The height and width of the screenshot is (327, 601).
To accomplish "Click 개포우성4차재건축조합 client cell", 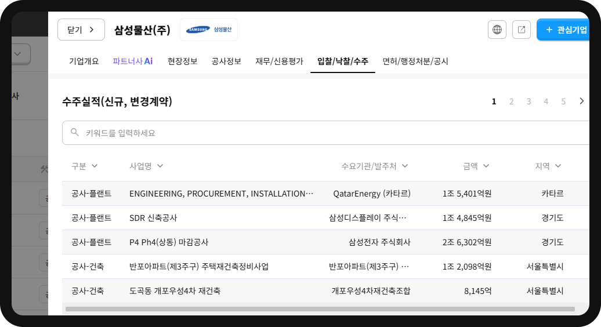I will 371,290.
